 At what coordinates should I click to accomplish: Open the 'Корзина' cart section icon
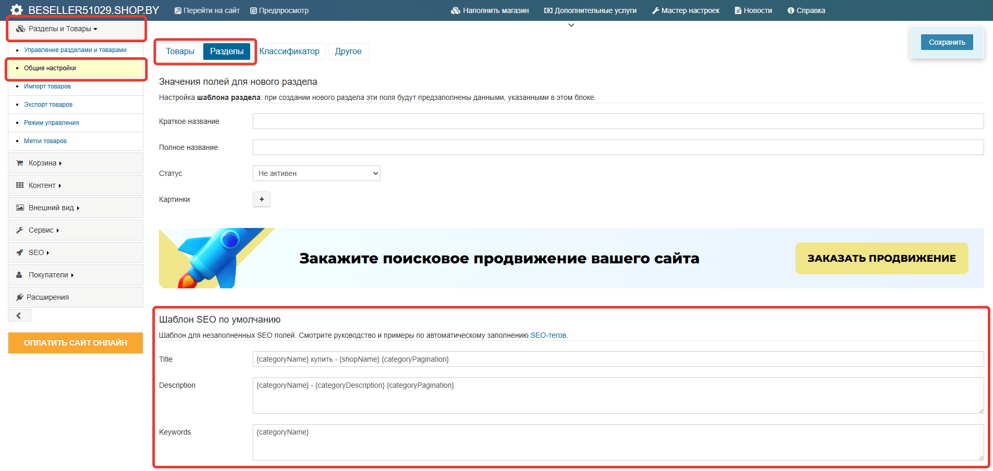[x=20, y=162]
